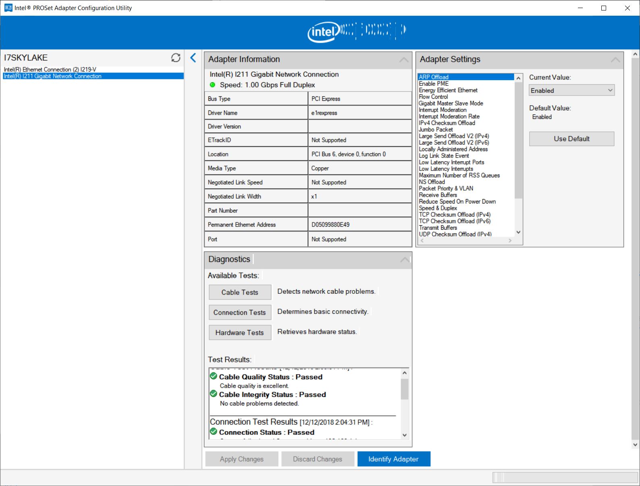640x486 pixels.
Task: Click settings list vertical scrollbar thumb
Action: pyautogui.click(x=518, y=140)
